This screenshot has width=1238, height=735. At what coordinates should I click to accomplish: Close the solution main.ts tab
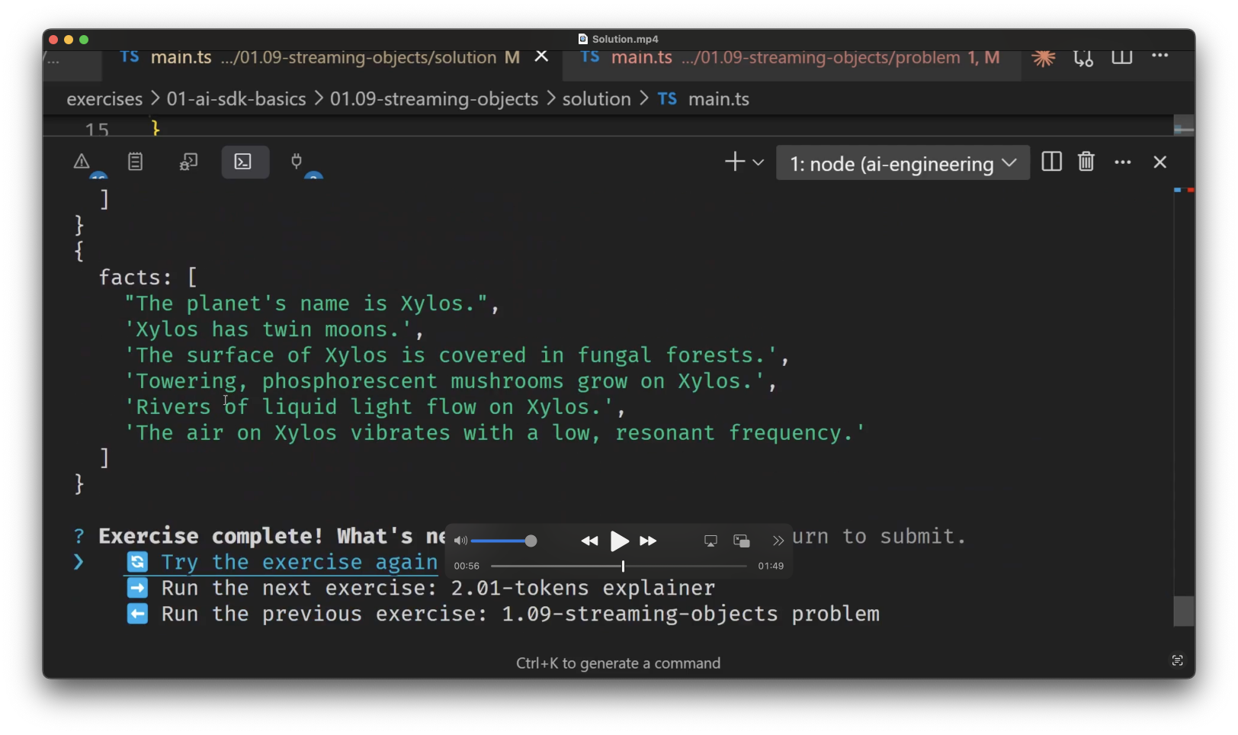(x=541, y=56)
